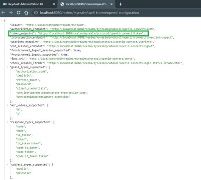This screenshot has width=201, height=180.
Task: Click the "code id_token" response type
Action: tap(28, 148)
